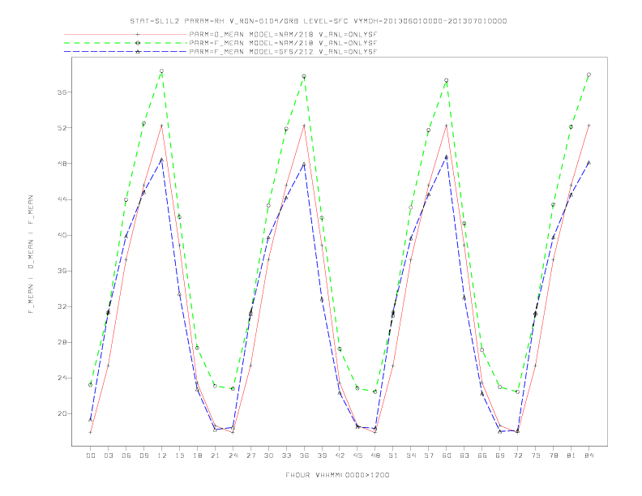Click the chart title starting STAT=SL1L2 PARAM=RH

318,21
